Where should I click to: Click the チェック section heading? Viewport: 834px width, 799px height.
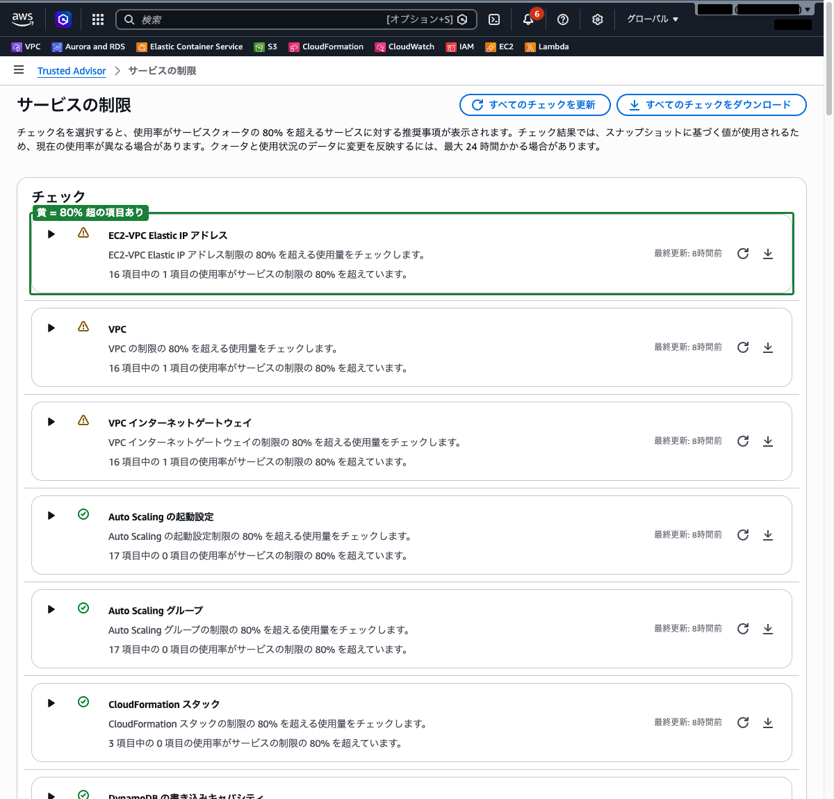58,197
